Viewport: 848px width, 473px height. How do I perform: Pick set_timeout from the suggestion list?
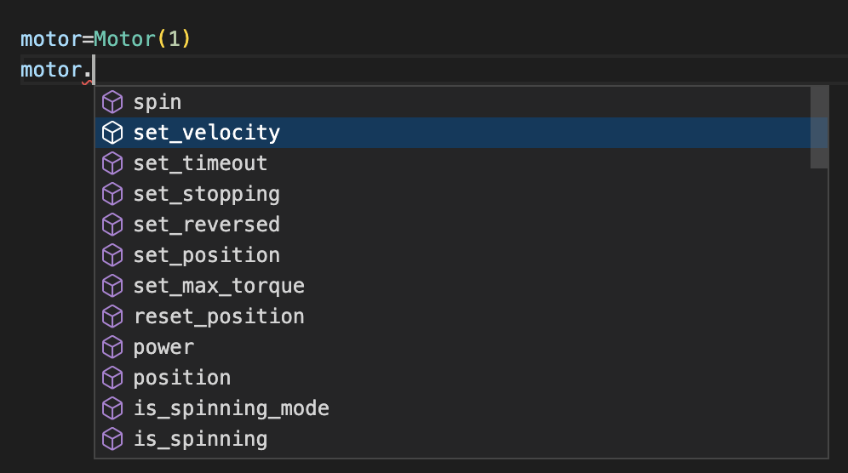coord(200,163)
